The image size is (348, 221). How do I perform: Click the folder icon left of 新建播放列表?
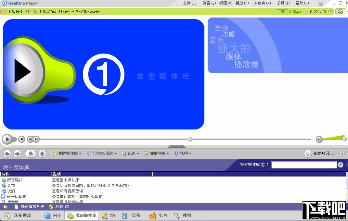5,207
